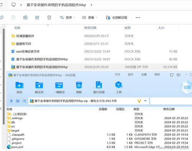Open the path history dropdown arrow
Screen dimensions: 192x151
(x=145, y=101)
